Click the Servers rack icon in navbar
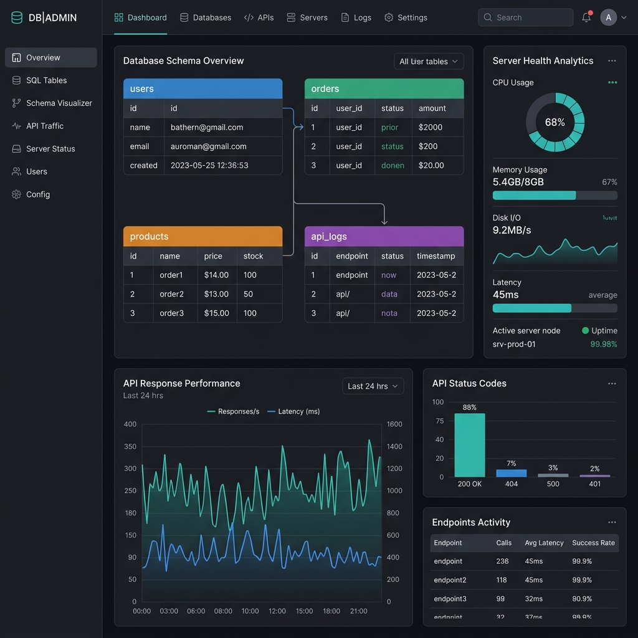Image resolution: width=638 pixels, height=638 pixels. pyautogui.click(x=291, y=17)
